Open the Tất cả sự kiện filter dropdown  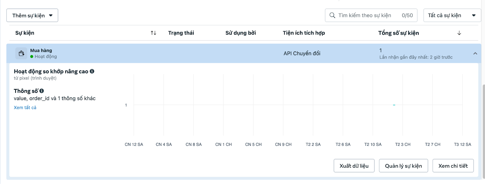(x=452, y=15)
